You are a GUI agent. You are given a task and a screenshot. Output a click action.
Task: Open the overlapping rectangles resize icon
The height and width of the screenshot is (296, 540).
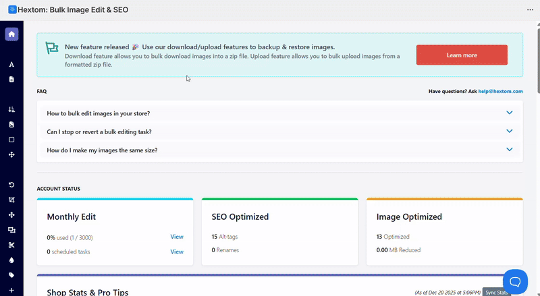pos(11,230)
